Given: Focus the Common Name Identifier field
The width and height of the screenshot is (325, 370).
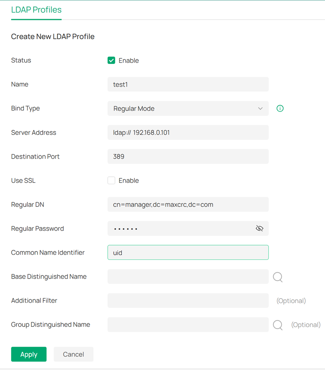Looking at the screenshot, I should 188,252.
